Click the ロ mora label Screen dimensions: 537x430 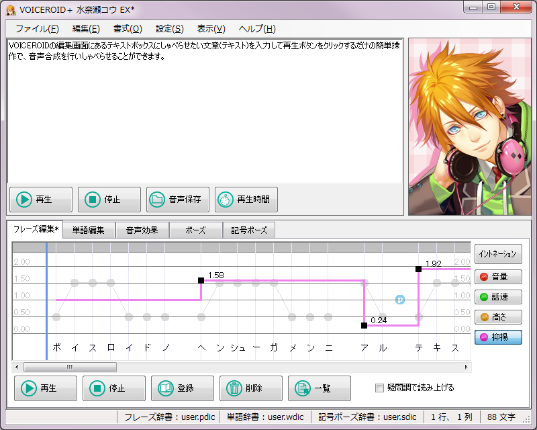click(x=111, y=348)
